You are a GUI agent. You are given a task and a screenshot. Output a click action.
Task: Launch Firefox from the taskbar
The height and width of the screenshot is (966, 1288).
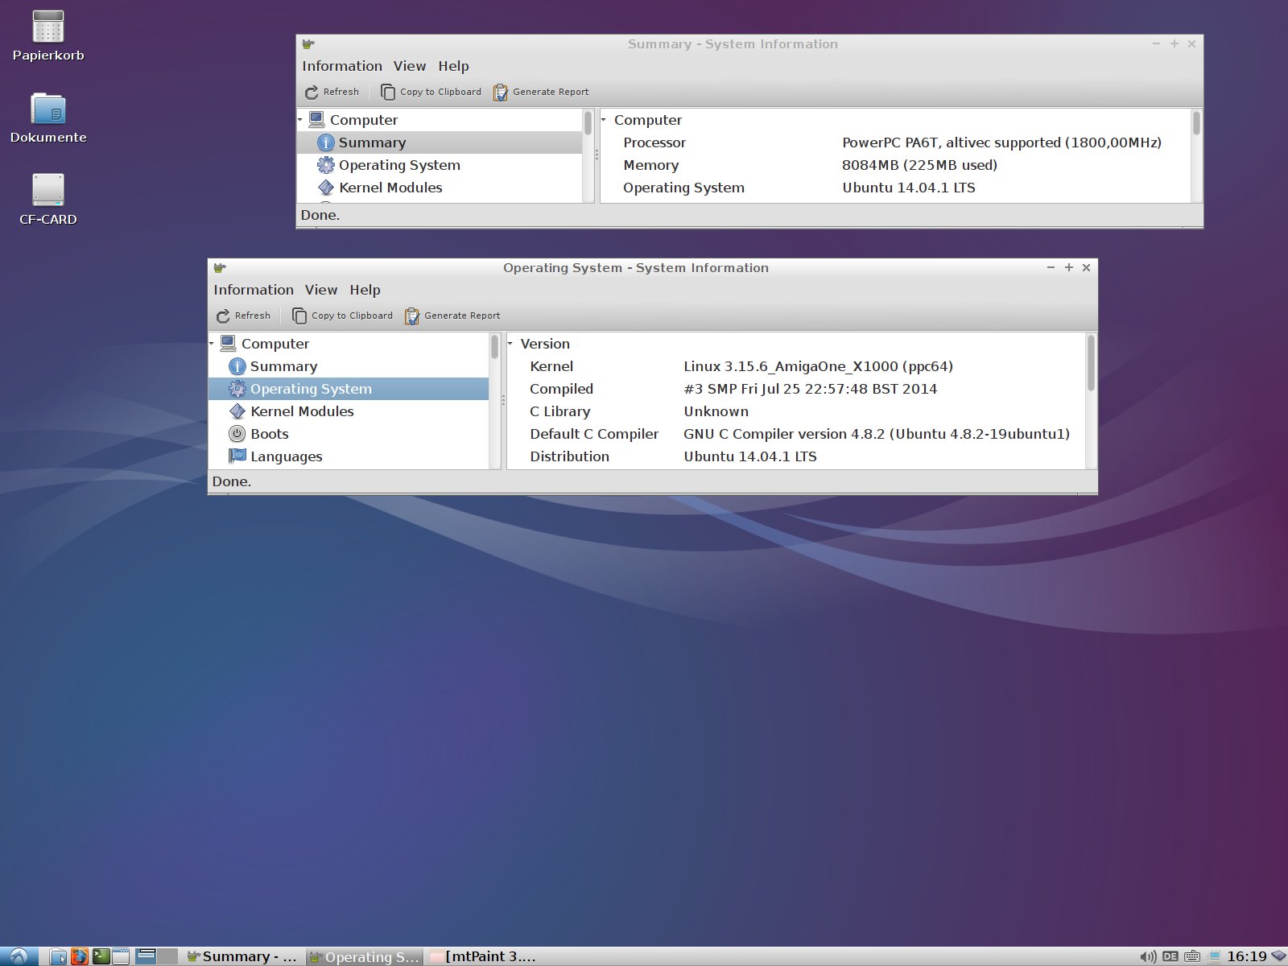coord(80,956)
